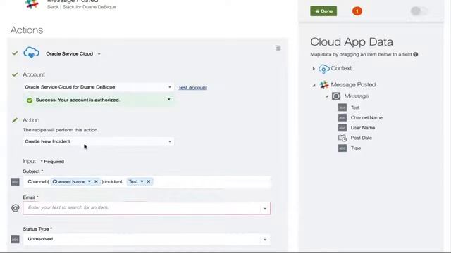This screenshot has width=451, height=253.
Task: Open the Create New Incident action dropdown
Action: pos(98,141)
